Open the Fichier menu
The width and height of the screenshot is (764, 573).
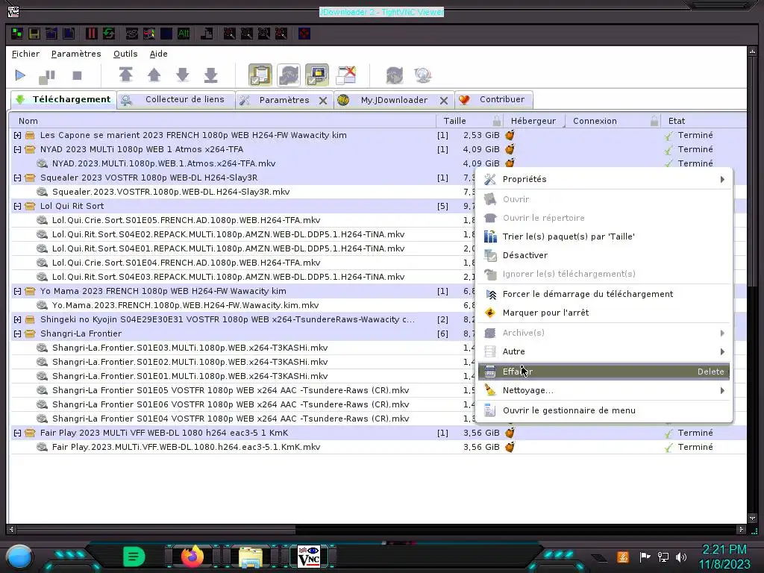[26, 54]
